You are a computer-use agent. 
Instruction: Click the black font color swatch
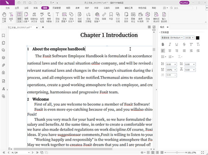point(198,38)
